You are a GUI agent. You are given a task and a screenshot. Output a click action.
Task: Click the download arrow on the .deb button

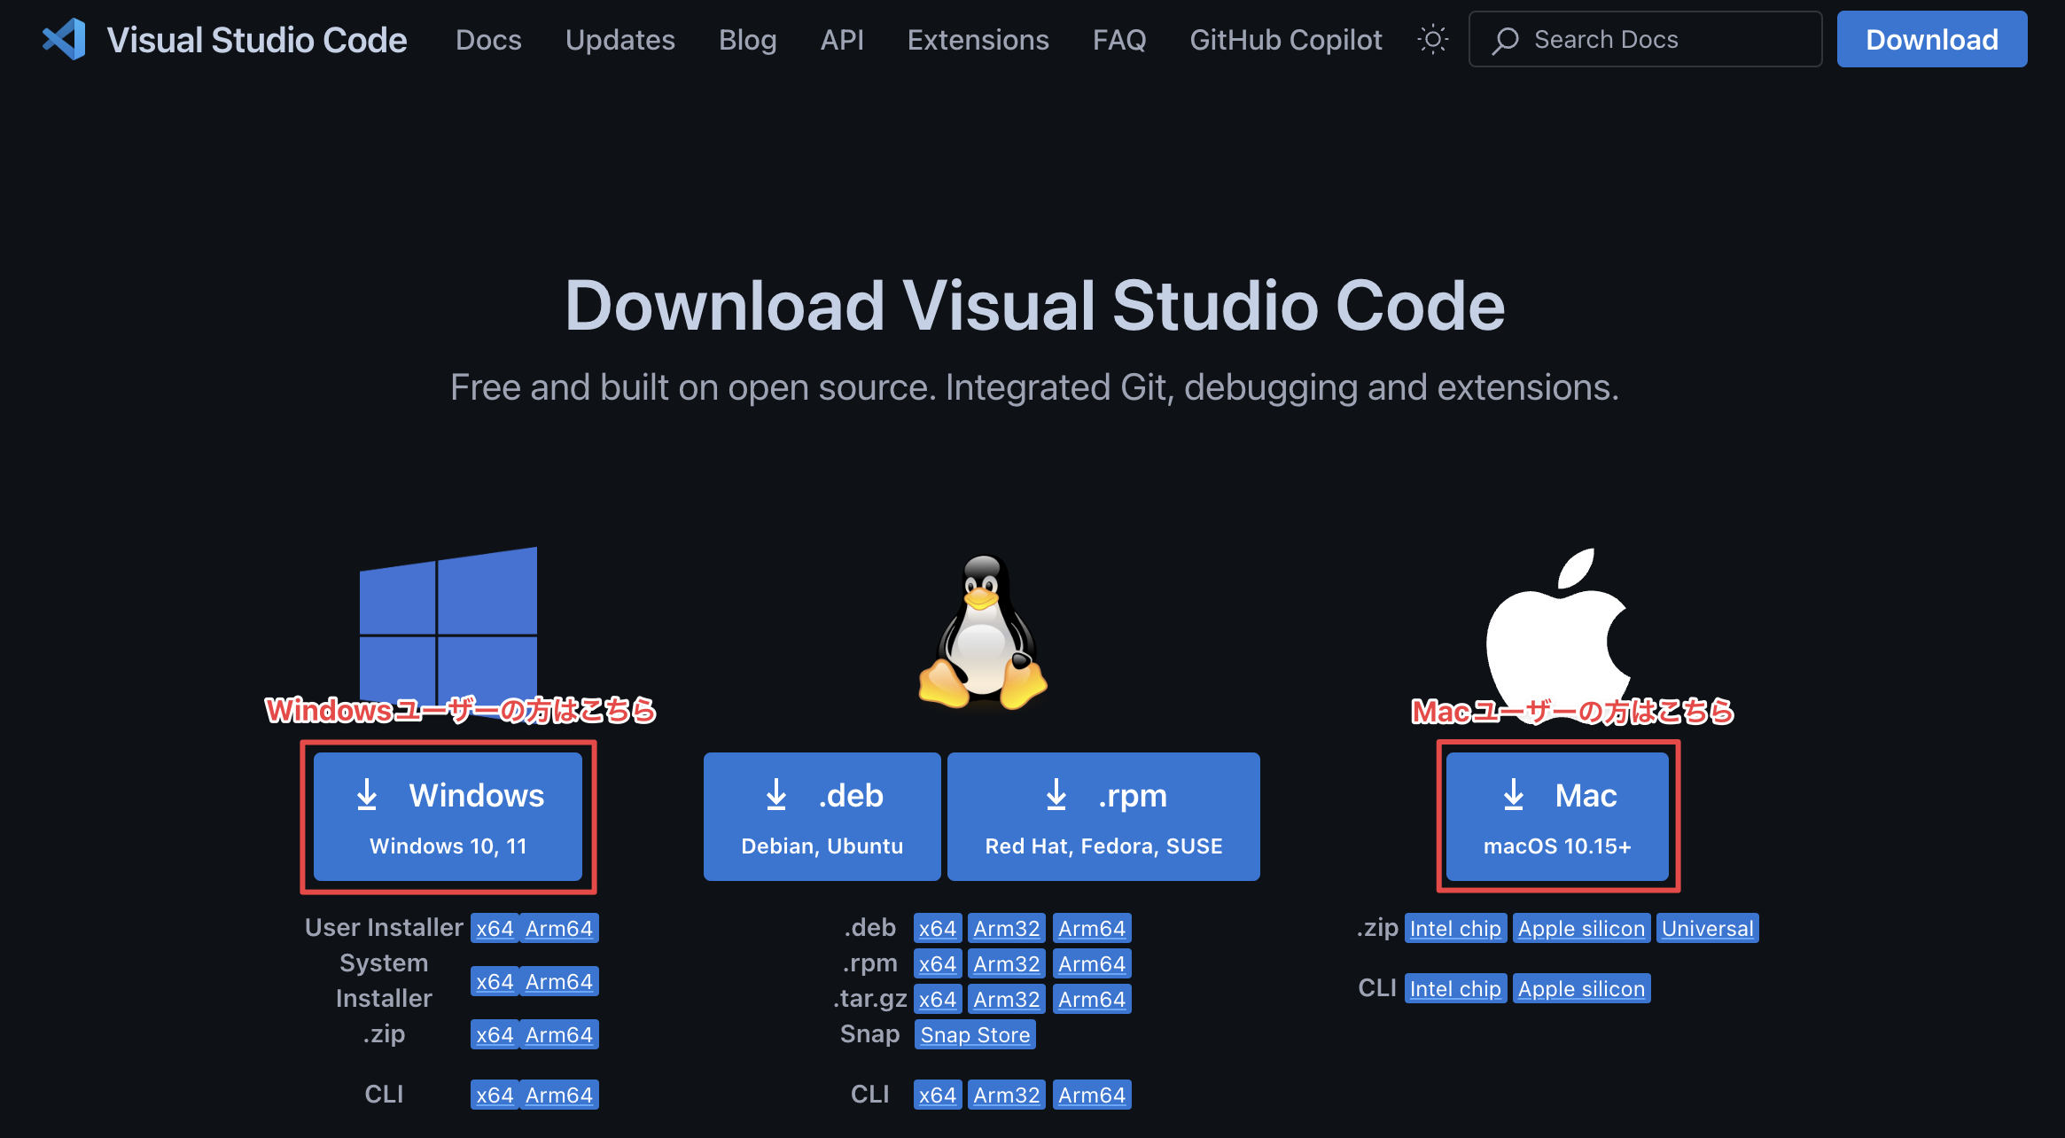777,795
